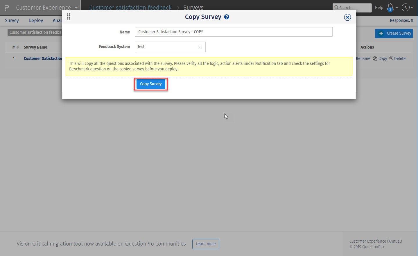Switch to the Deploy tab
Viewport: 418px width, 256px height.
coord(36,20)
